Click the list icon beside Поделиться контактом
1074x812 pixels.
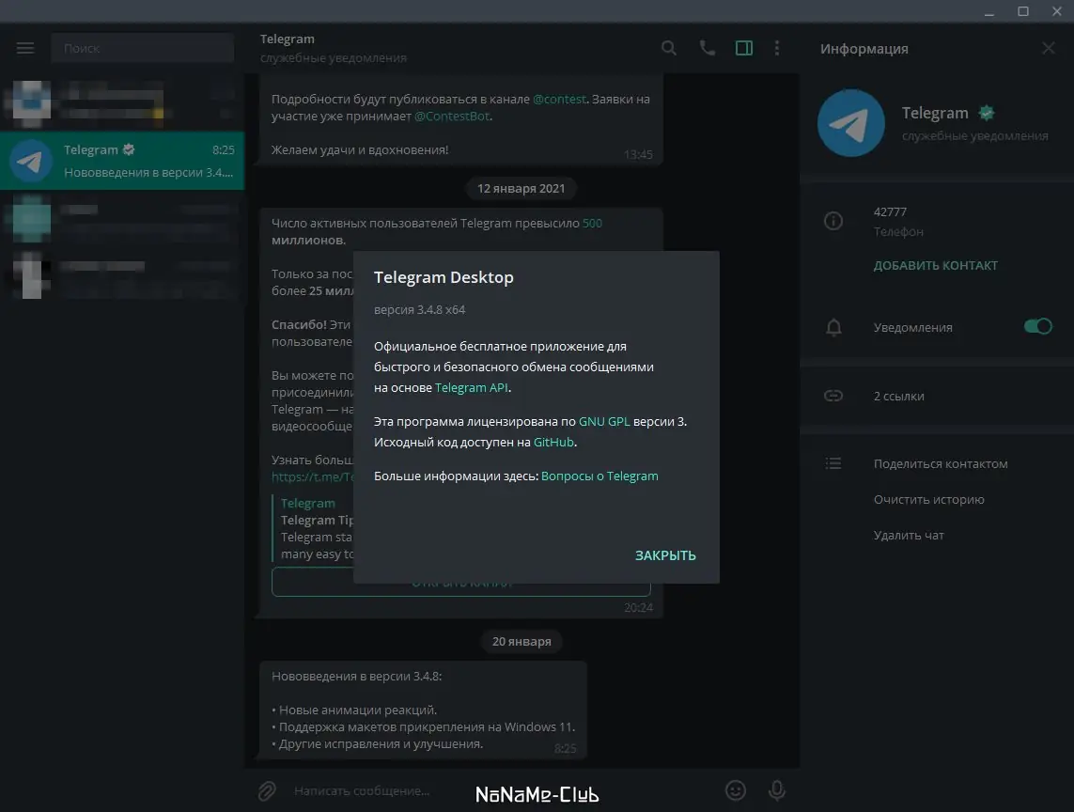(833, 464)
